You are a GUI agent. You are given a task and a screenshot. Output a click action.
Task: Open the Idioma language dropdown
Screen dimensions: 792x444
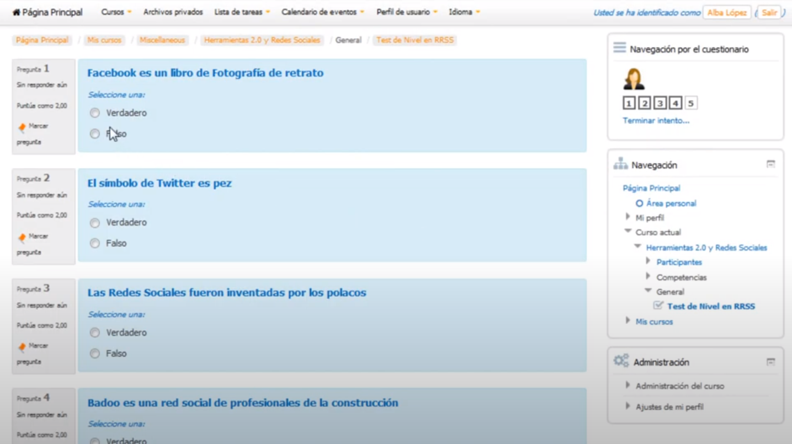[464, 12]
